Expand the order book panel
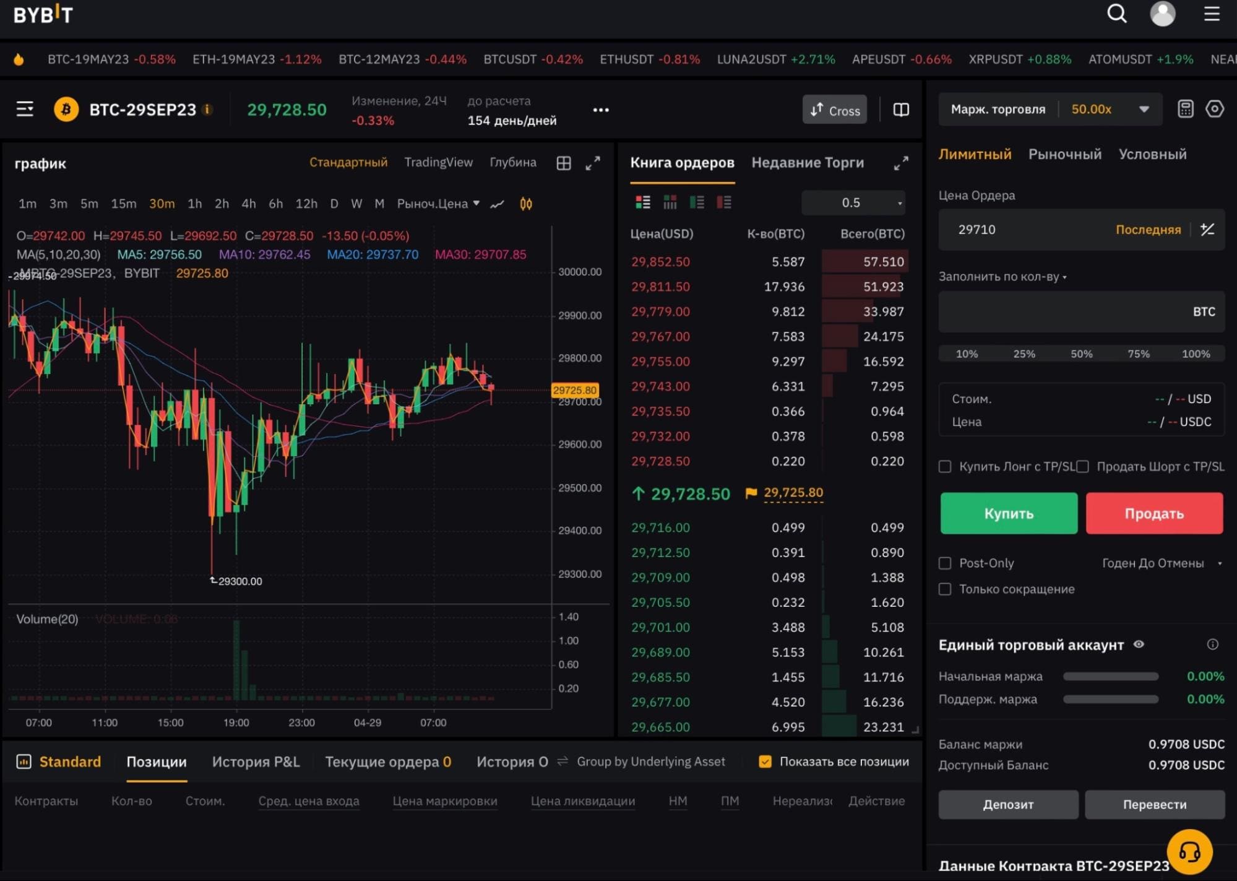 pos(901,163)
